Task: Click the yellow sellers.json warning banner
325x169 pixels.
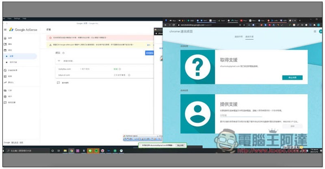Action: point(101,45)
